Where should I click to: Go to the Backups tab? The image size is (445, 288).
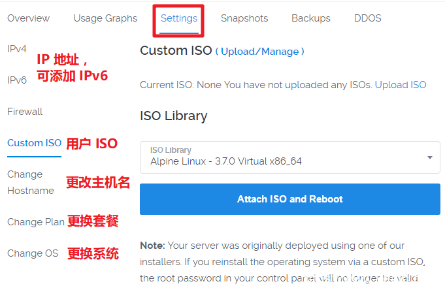pyautogui.click(x=311, y=18)
